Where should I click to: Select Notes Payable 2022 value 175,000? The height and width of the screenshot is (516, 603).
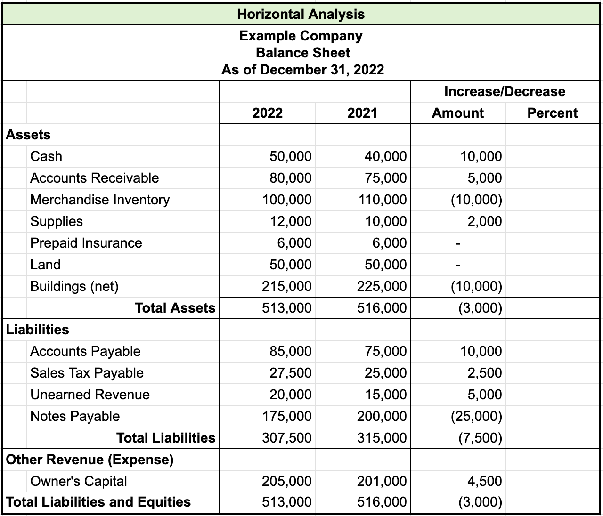tap(287, 416)
